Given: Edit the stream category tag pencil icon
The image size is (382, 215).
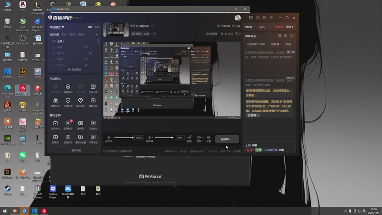Looking at the screenshot, I should (x=154, y=33).
